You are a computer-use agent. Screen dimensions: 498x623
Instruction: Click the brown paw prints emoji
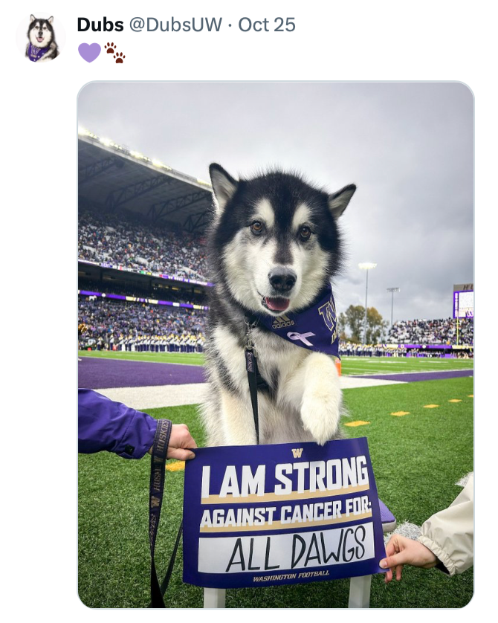(114, 52)
